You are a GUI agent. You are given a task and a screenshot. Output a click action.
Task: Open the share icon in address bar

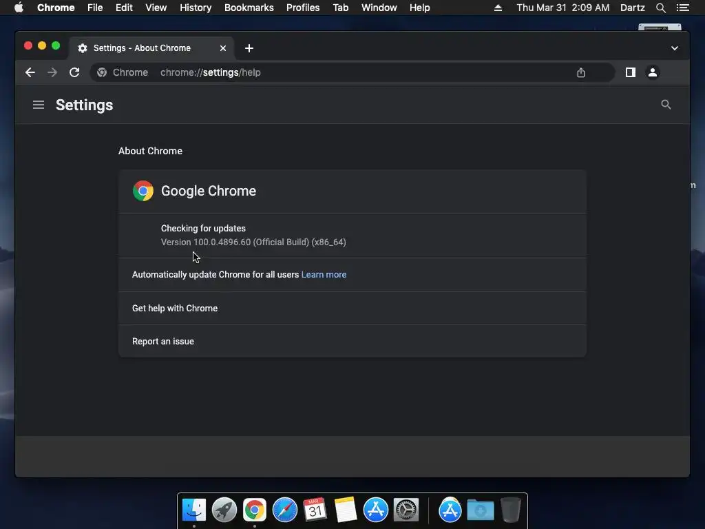[x=581, y=72]
